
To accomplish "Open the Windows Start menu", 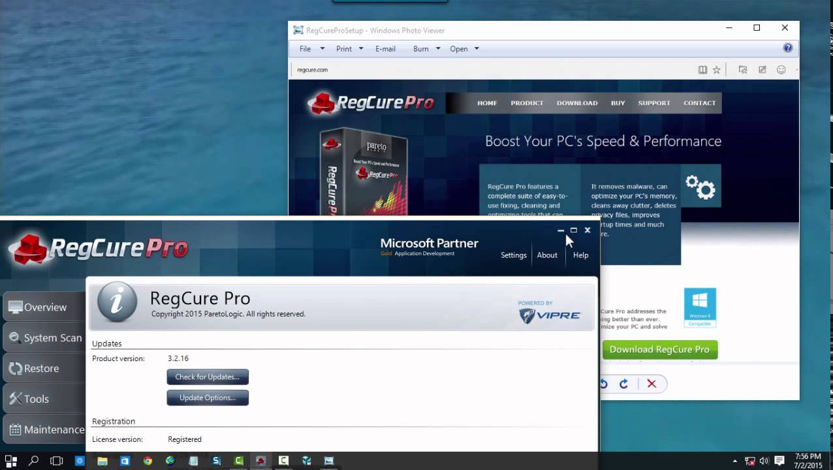I will (x=11, y=460).
